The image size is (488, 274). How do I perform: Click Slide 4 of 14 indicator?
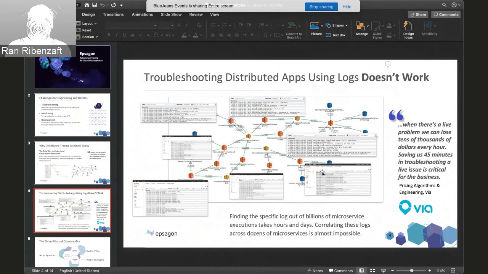[42, 271]
